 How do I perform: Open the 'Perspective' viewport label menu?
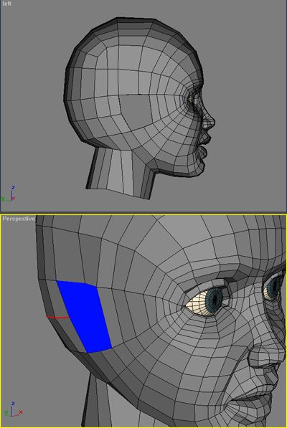point(19,219)
